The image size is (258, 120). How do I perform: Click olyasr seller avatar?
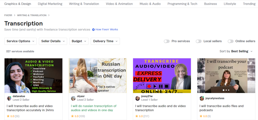point(73,98)
